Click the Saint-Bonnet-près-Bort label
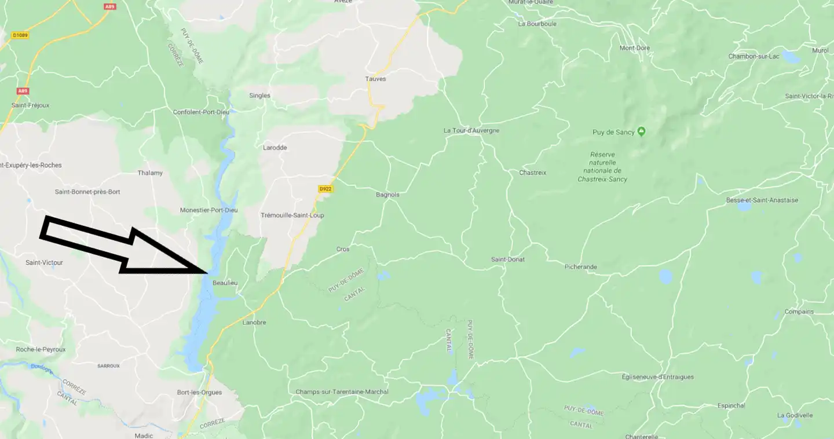 click(87, 192)
